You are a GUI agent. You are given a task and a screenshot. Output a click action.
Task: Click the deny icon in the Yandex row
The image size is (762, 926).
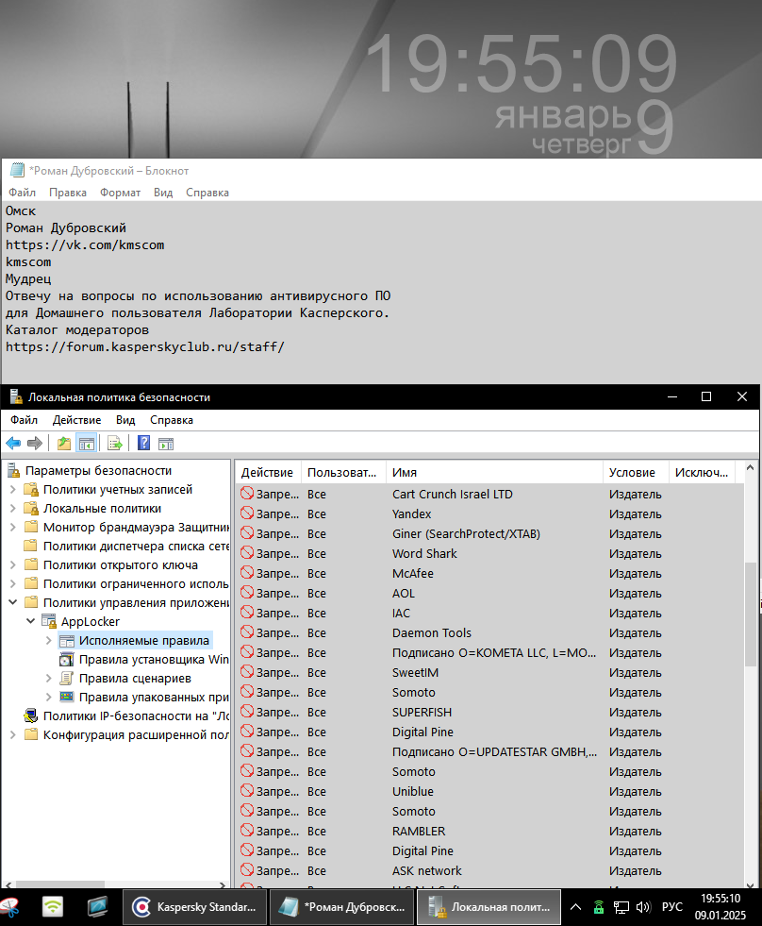click(x=247, y=514)
